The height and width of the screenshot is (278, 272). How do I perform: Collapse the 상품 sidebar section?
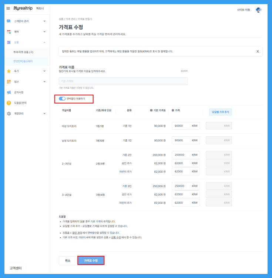coord(44,43)
